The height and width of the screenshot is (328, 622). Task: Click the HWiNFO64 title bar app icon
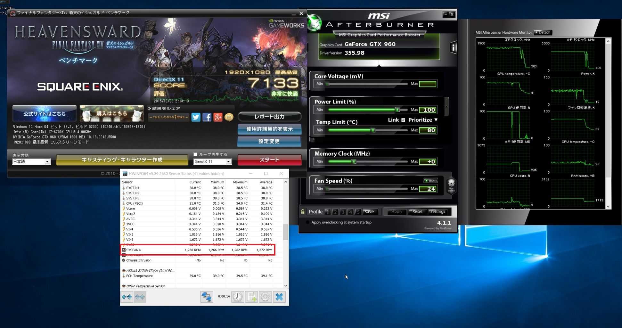(125, 174)
